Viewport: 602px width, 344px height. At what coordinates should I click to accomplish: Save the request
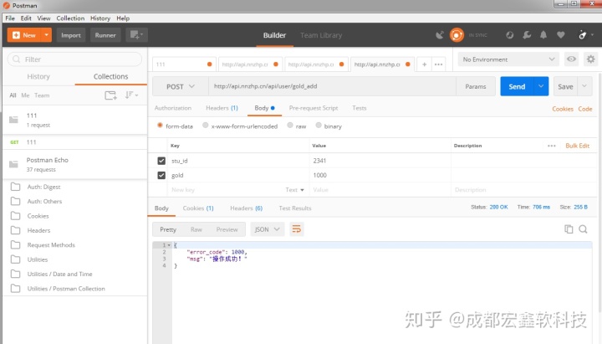565,86
